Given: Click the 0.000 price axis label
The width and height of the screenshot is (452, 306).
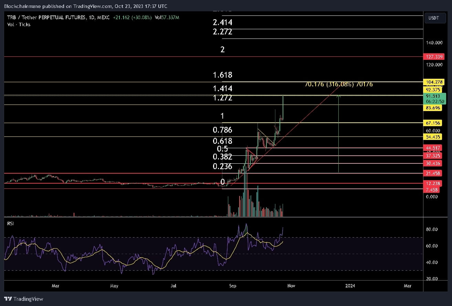Looking at the screenshot, I should coord(432,197).
